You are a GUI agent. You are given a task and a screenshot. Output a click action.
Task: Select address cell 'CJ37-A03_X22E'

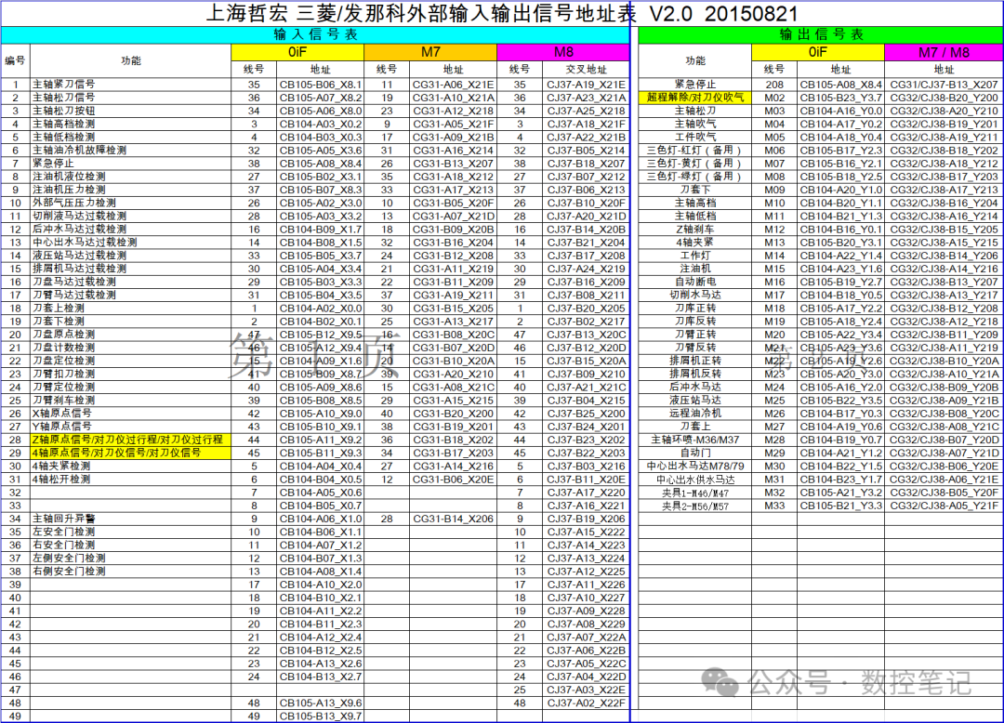click(x=586, y=690)
